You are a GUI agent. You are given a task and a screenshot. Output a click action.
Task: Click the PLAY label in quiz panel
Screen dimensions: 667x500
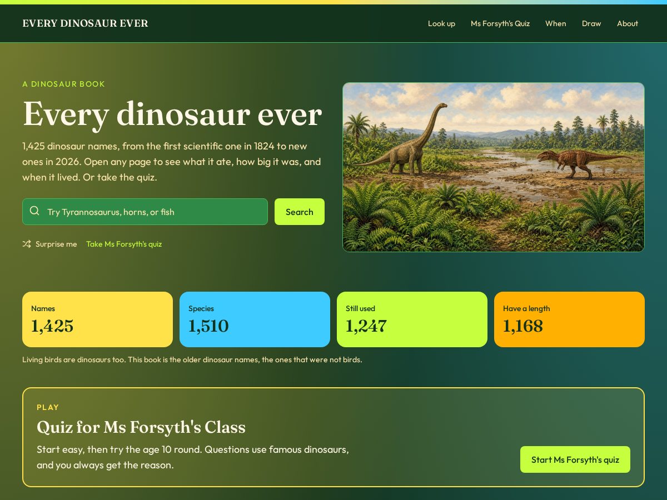pos(48,407)
